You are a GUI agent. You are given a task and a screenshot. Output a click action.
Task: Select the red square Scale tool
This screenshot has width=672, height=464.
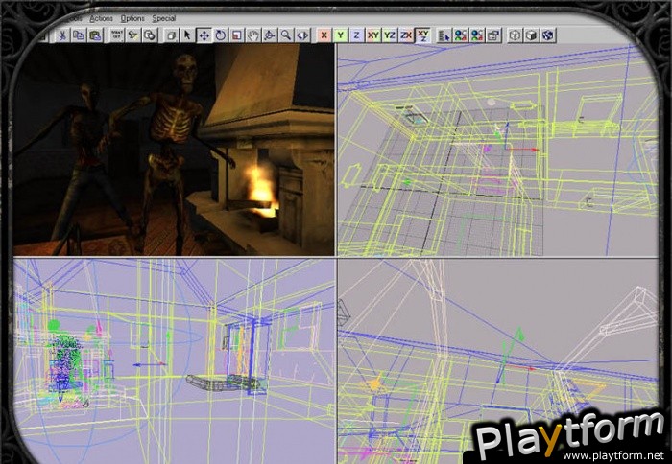click(236, 35)
